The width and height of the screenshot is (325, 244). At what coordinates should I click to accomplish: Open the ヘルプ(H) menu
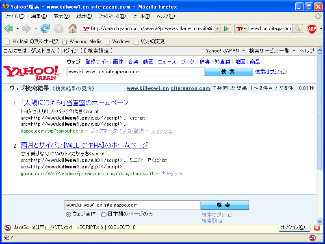coord(166,16)
